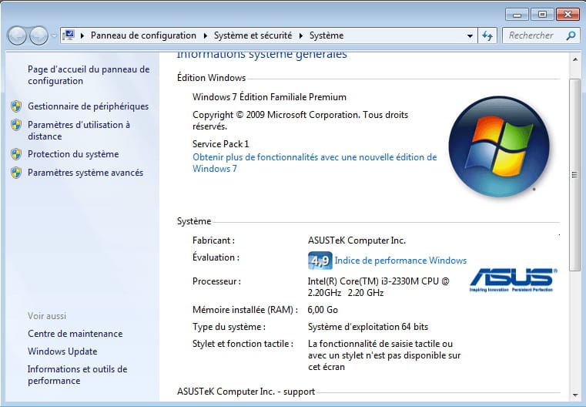
Task: Click Windows 7 Édition Familiale Premium text
Action: point(270,97)
